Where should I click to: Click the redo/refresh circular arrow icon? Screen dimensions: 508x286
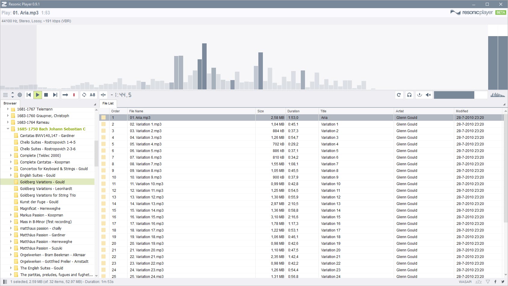coord(399,95)
